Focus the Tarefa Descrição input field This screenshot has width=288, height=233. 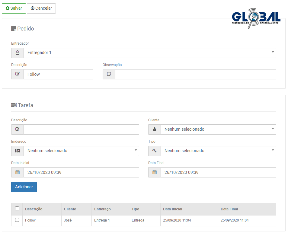(x=81, y=129)
